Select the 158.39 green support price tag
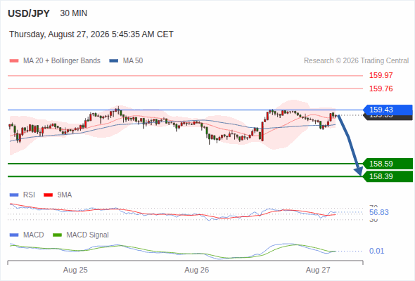 388,176
